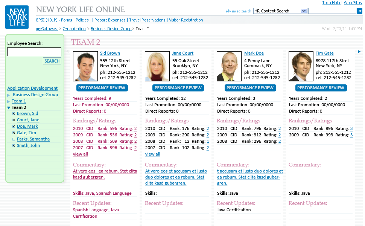Click the Mark Doe name link
365x226 pixels.
254,53
